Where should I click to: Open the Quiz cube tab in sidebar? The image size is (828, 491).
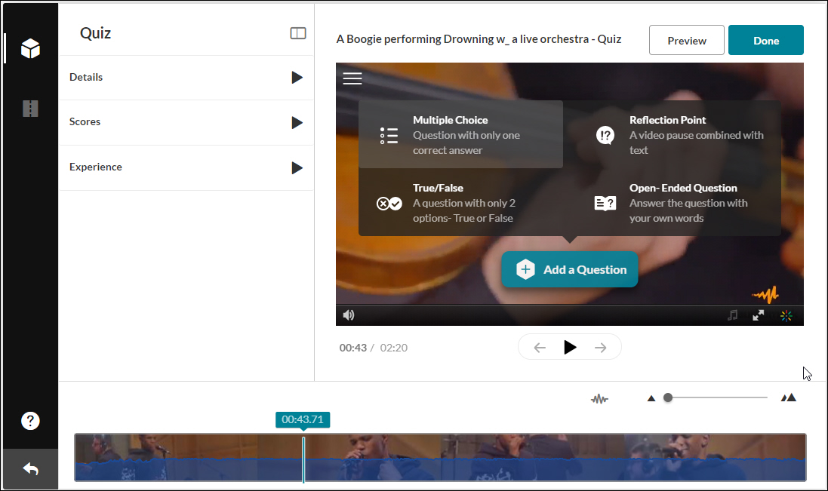pyautogui.click(x=30, y=48)
